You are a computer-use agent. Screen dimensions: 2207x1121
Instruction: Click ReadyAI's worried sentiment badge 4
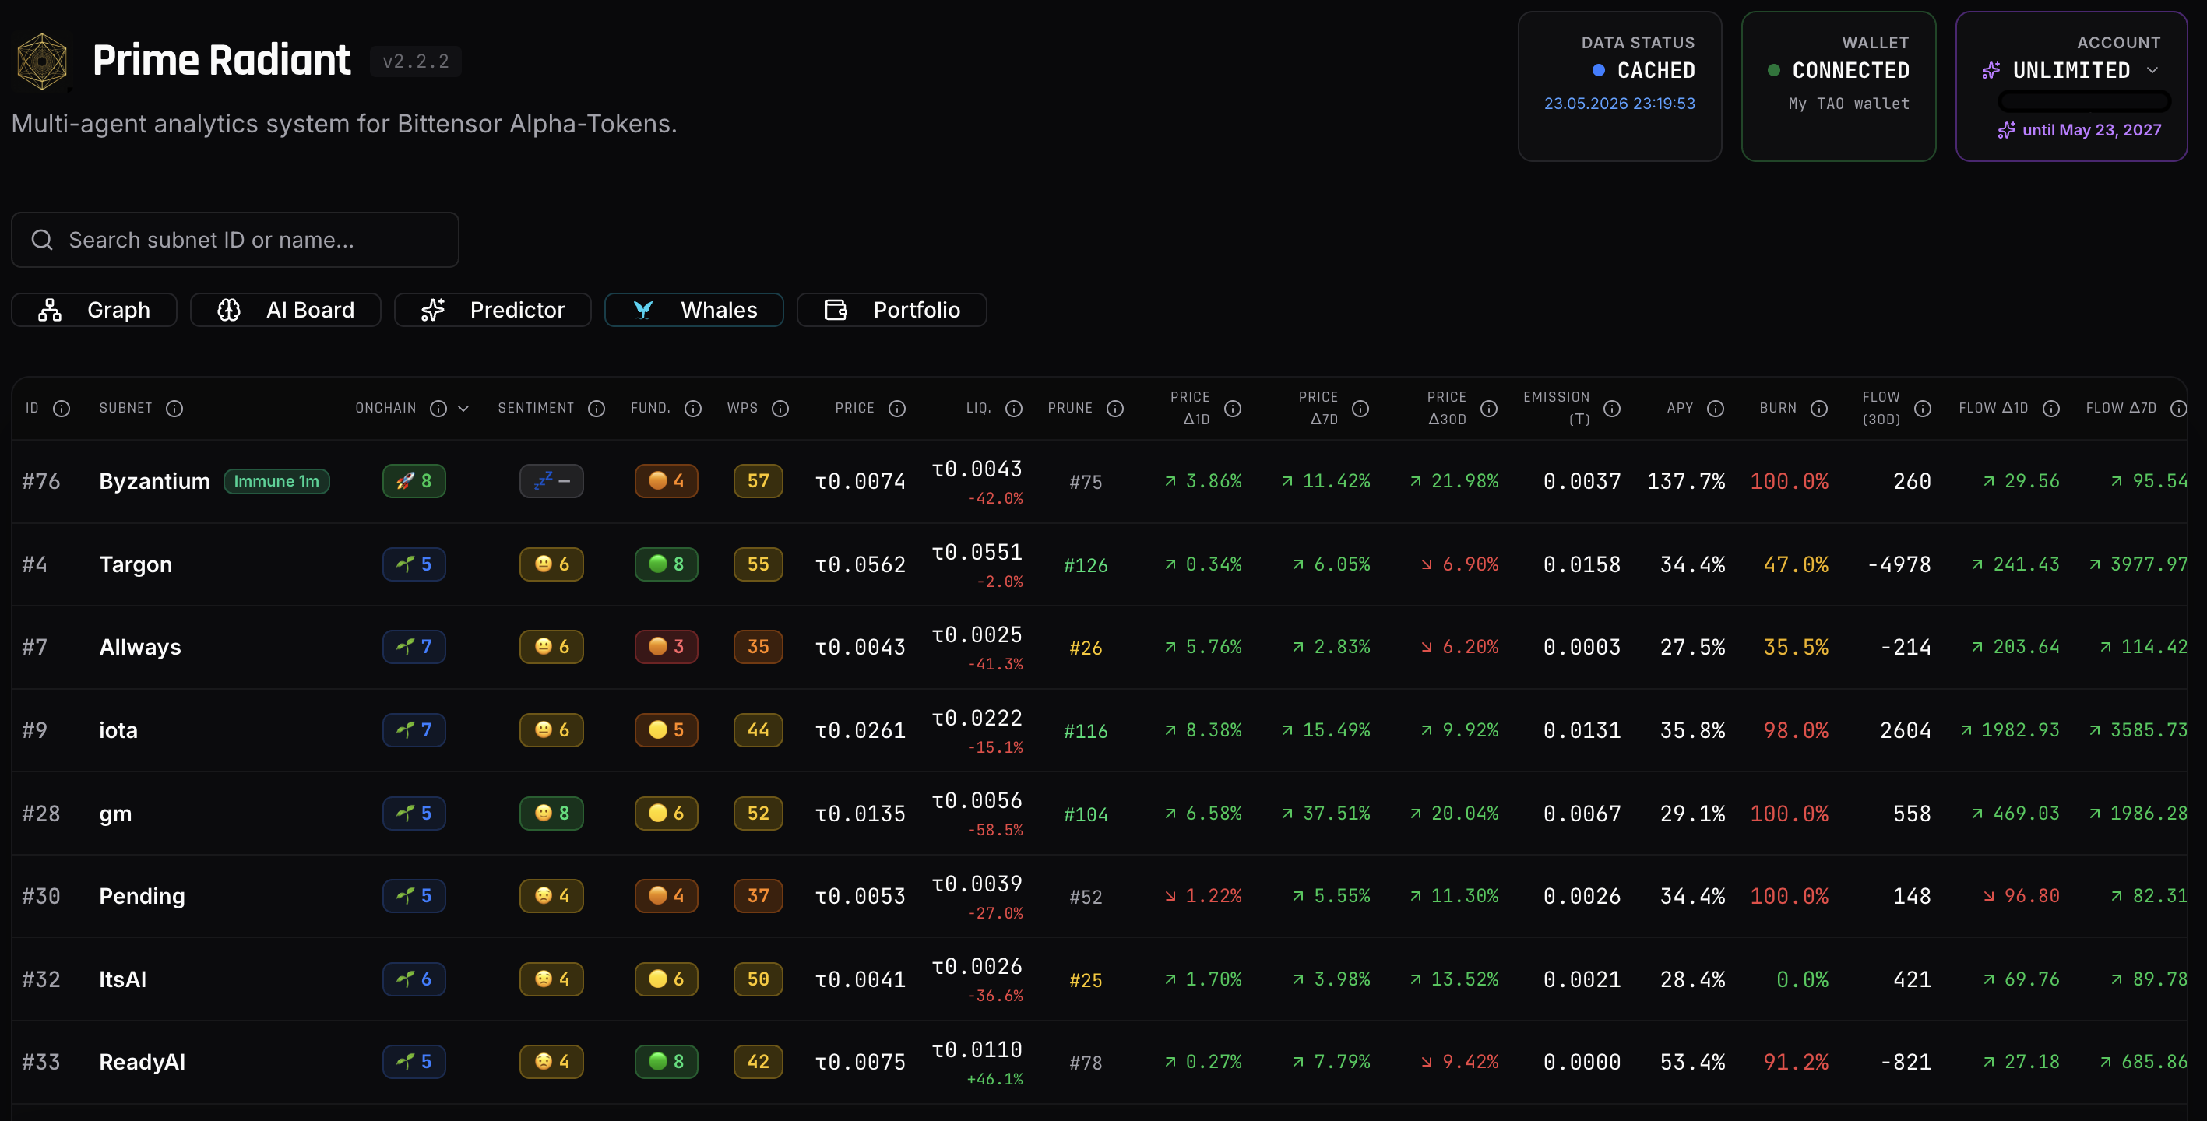pyautogui.click(x=551, y=1062)
